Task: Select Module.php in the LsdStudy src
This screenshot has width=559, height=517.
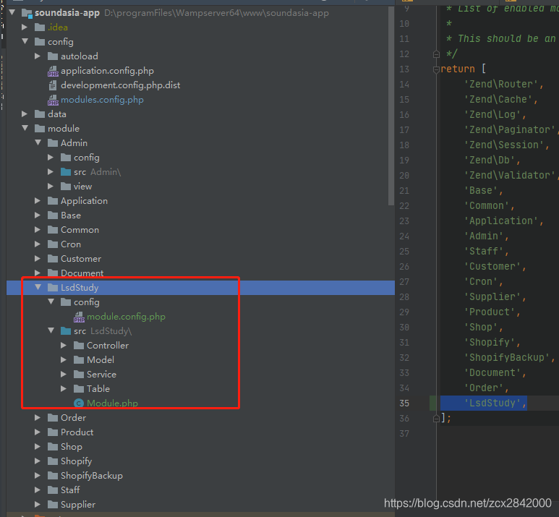Action: [112, 403]
